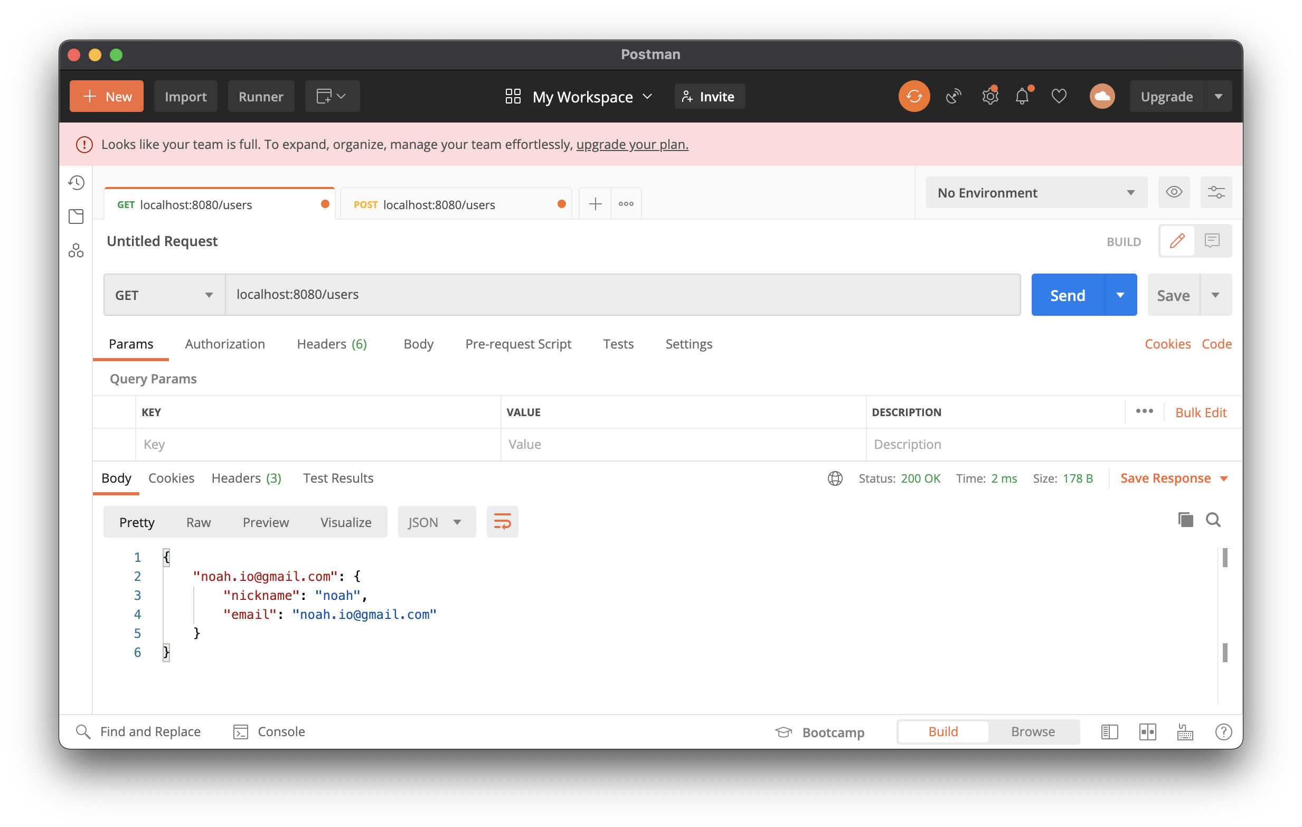Switch to Browse mode in bottom toggle

pos(1033,731)
